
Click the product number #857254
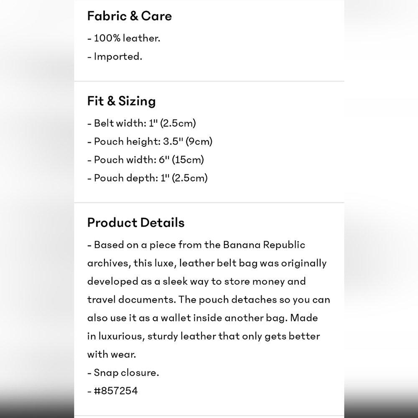[116, 391]
